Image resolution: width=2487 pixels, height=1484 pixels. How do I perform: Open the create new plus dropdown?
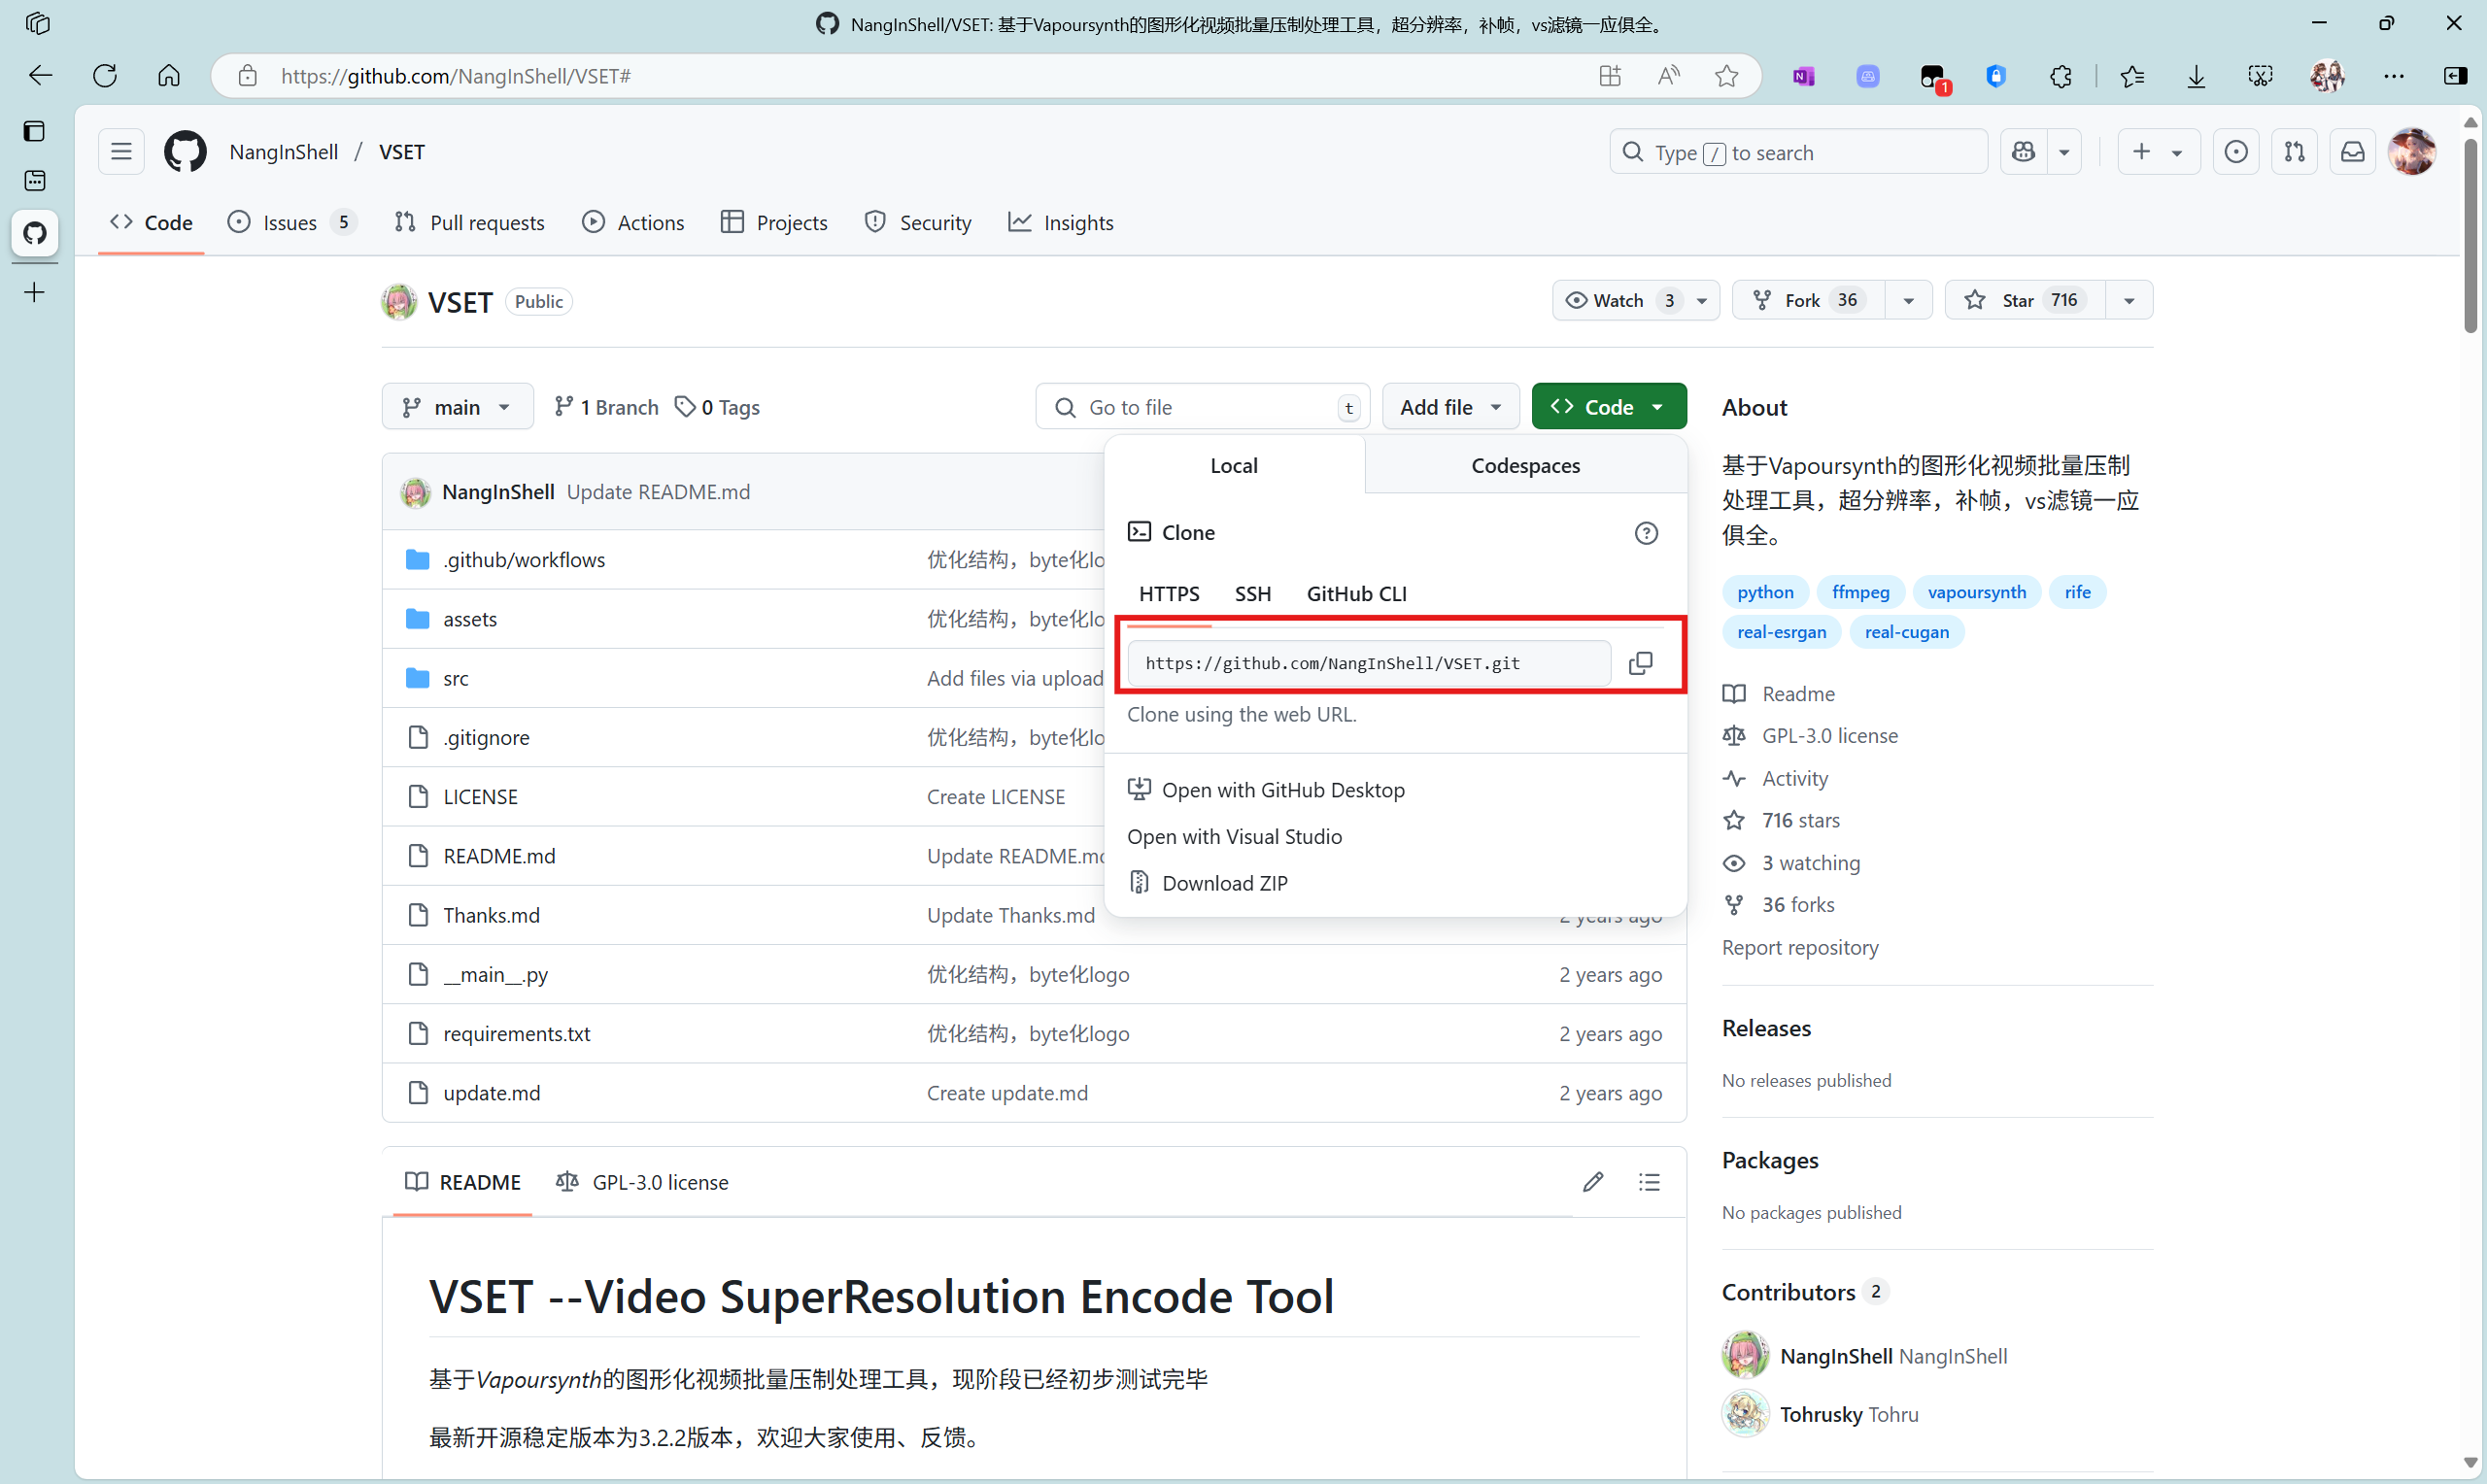point(2158,152)
